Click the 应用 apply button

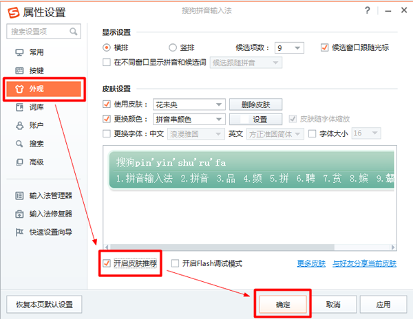click(383, 305)
